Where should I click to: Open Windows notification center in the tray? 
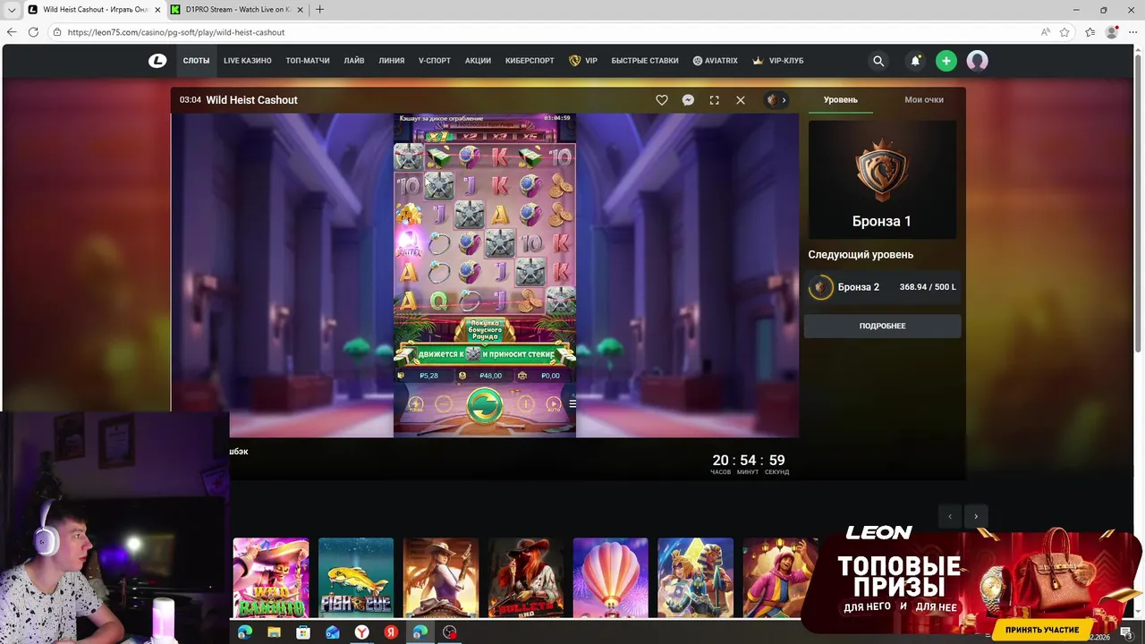tap(1126, 632)
